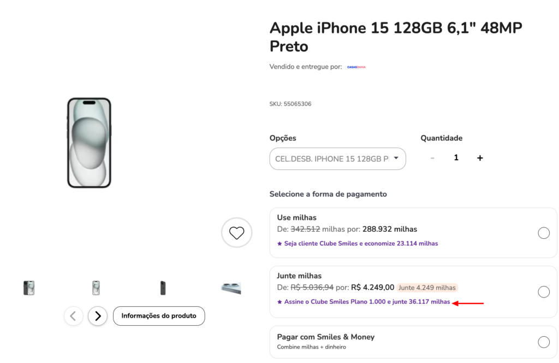Select fourth thumbnail showing phone edge

point(231,288)
